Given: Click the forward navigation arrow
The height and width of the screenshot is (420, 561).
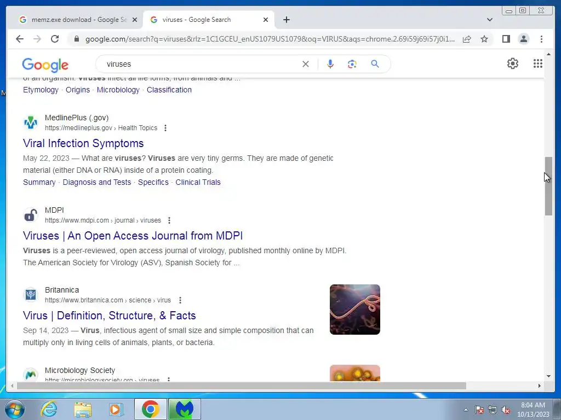Looking at the screenshot, I should [37, 39].
